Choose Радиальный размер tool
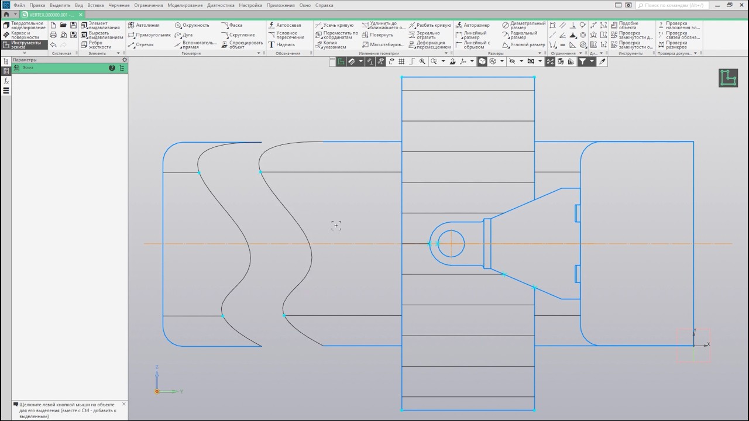The width and height of the screenshot is (749, 421). (520, 35)
